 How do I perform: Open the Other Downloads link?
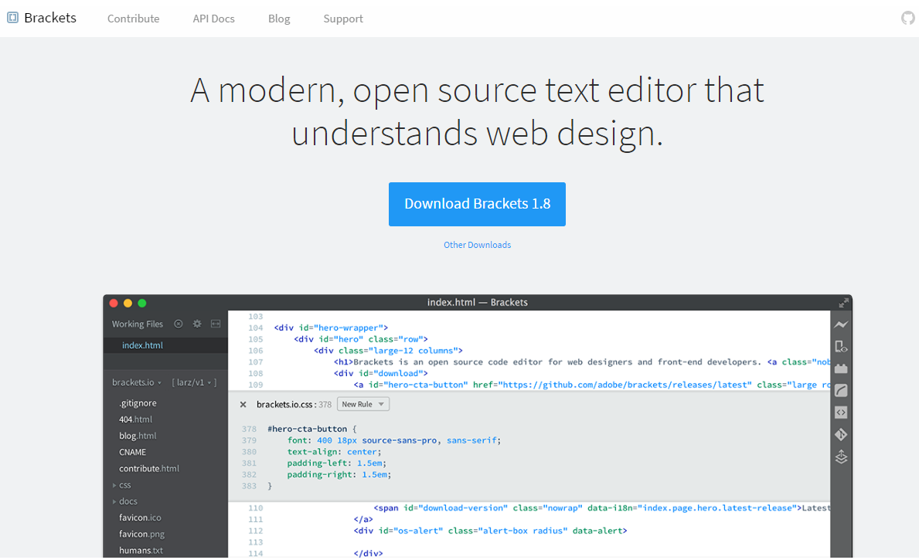[x=477, y=244]
